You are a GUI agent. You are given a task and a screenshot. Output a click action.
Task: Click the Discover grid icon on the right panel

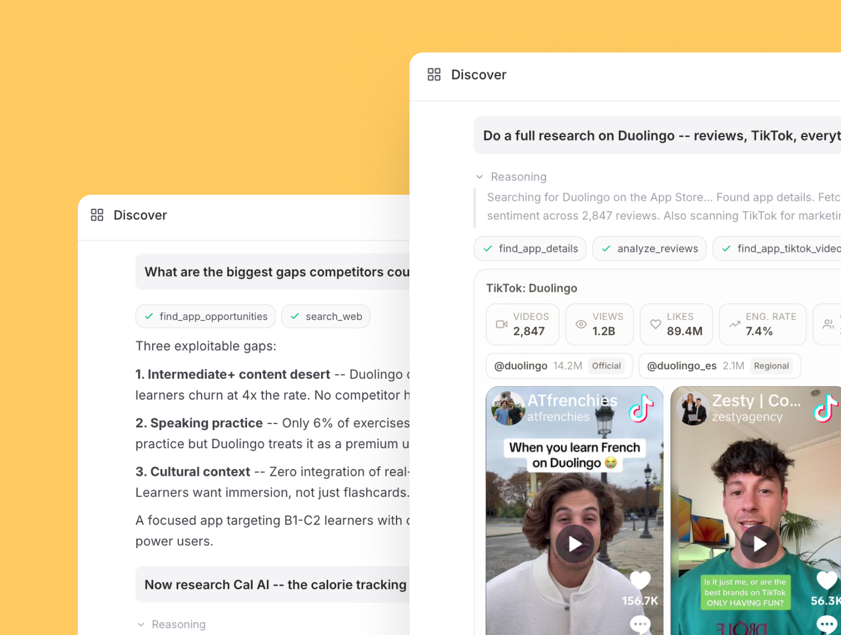coord(434,74)
